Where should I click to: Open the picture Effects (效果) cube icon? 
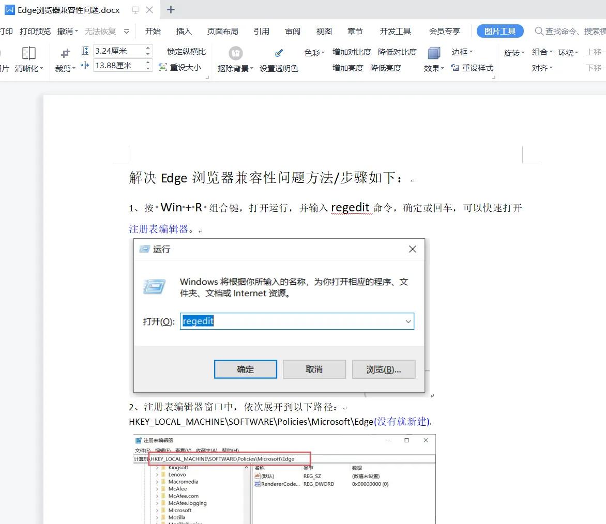tap(434, 53)
